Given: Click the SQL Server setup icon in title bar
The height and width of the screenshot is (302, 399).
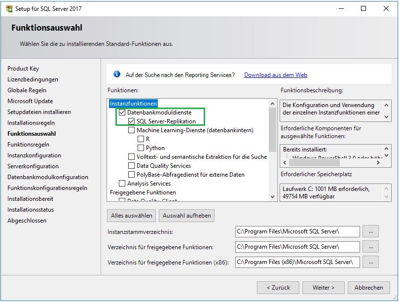Looking at the screenshot, I should (x=9, y=8).
